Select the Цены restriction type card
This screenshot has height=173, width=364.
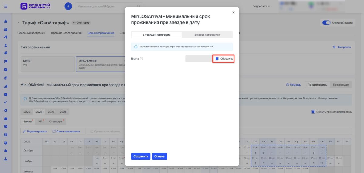(48, 64)
